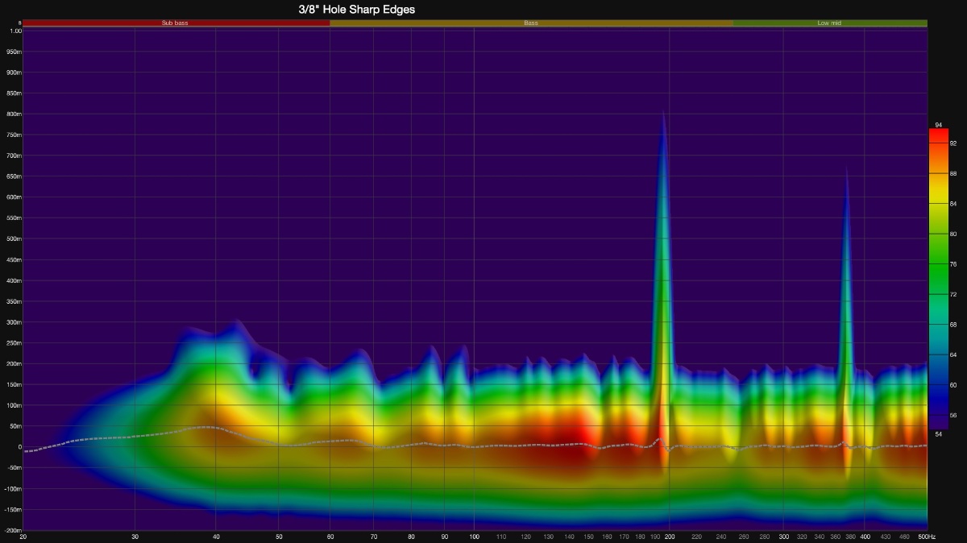967x543 pixels.
Task: Click the red top of the colour scale
Action: click(x=938, y=134)
